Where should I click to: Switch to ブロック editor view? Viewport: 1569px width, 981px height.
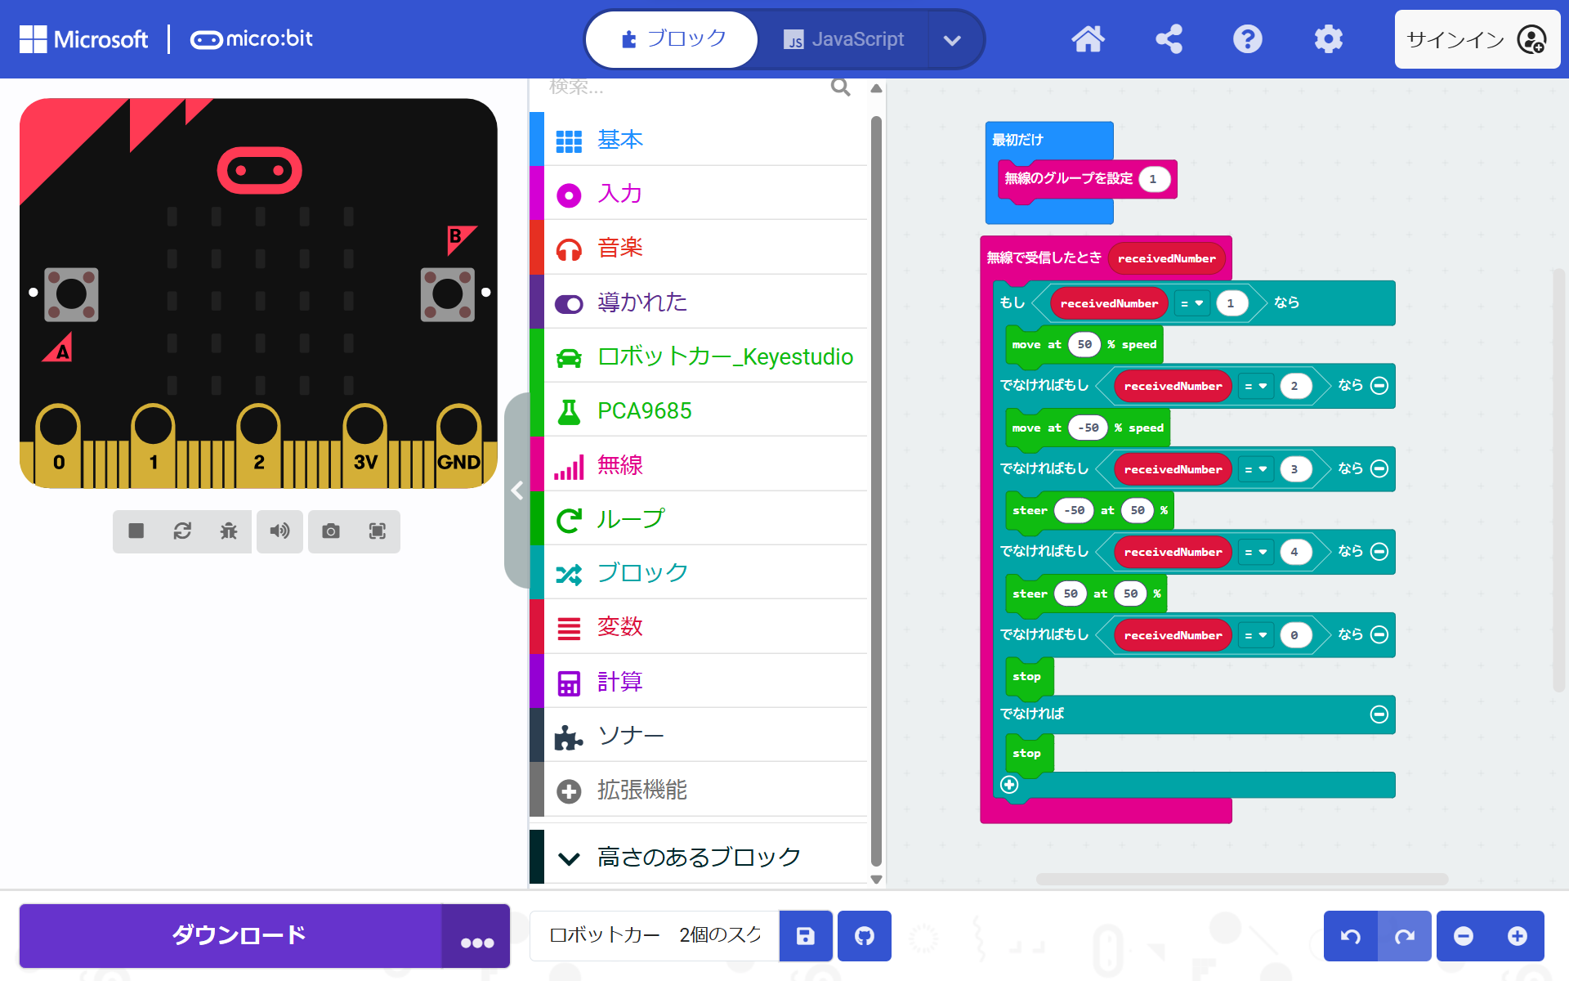pyautogui.click(x=673, y=39)
